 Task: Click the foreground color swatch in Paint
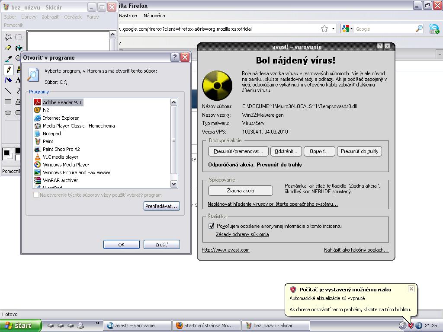point(7,153)
